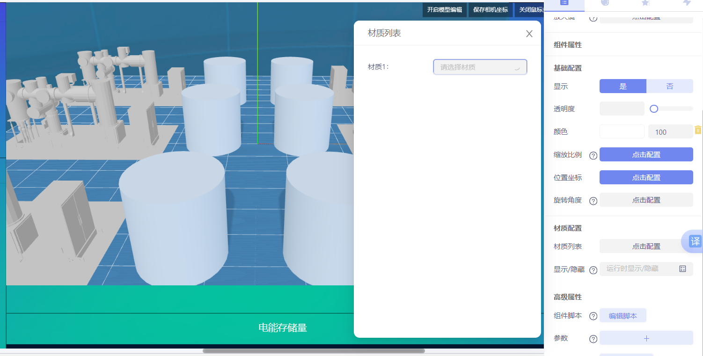Set 显示 to 是
The height and width of the screenshot is (356, 703).
point(622,86)
